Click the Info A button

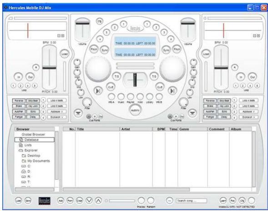click(x=111, y=97)
